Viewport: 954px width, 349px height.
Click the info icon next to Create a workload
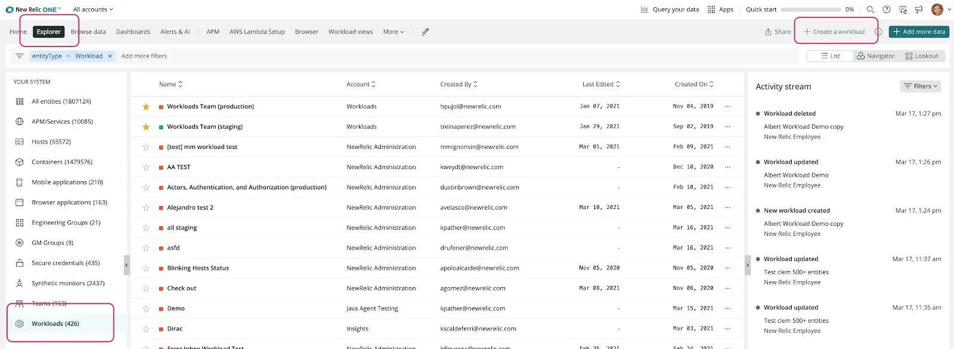coord(878,32)
